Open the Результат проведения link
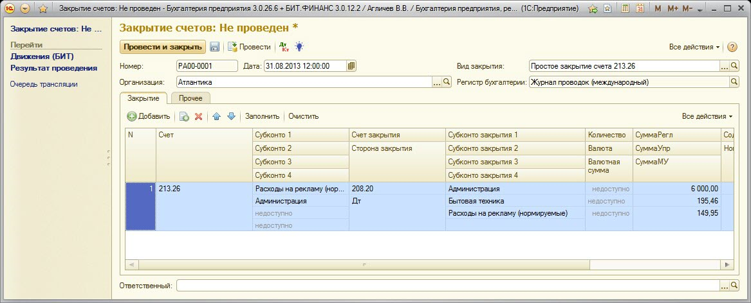The width and height of the screenshot is (751, 303). coord(53,67)
